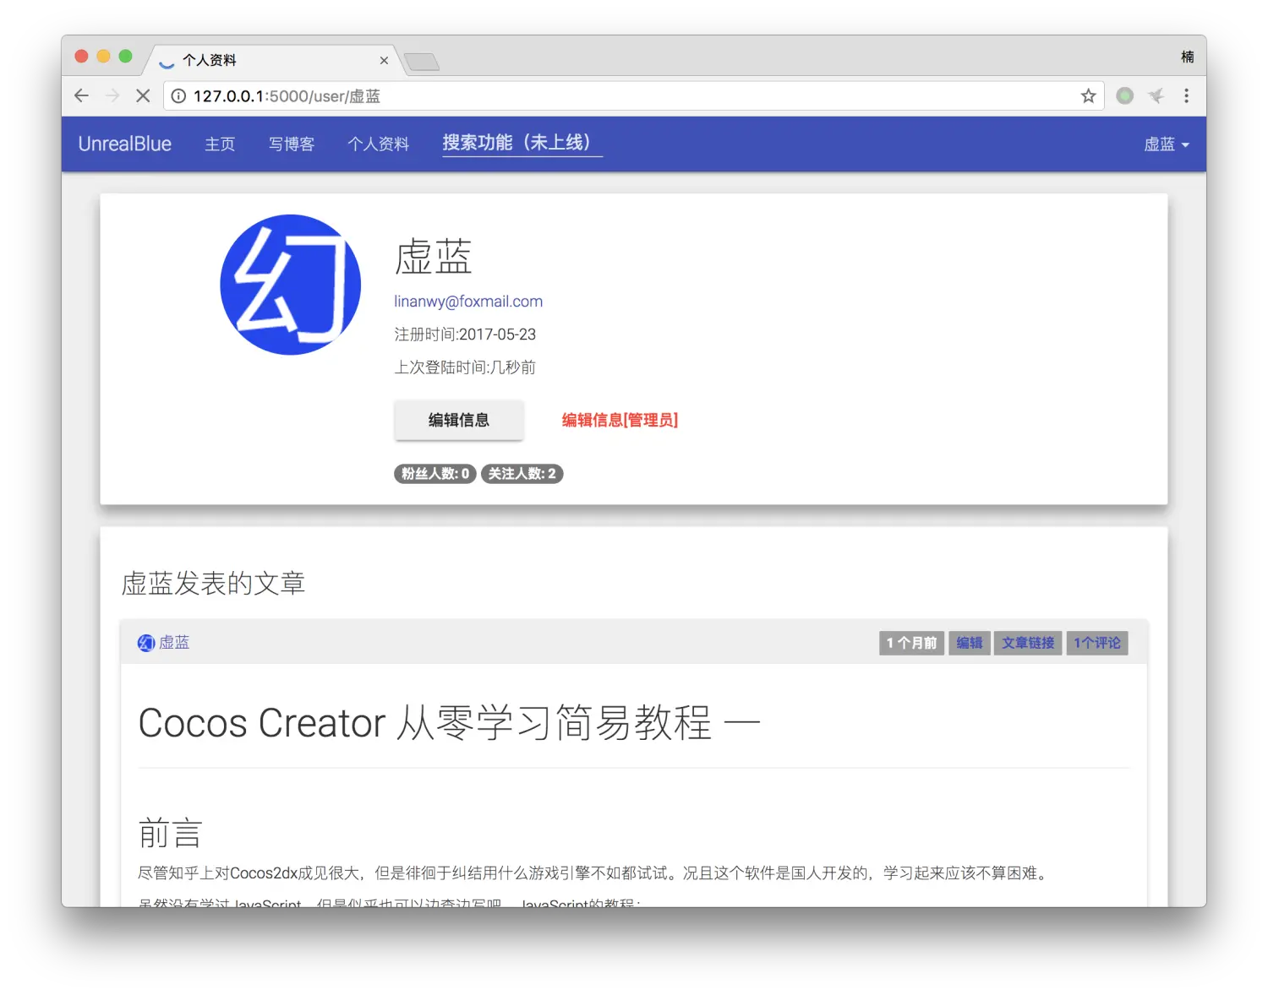Open the 1个评论 comments link
This screenshot has width=1268, height=995.
(x=1097, y=643)
